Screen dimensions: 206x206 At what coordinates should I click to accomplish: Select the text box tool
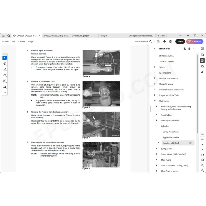pos(5,81)
